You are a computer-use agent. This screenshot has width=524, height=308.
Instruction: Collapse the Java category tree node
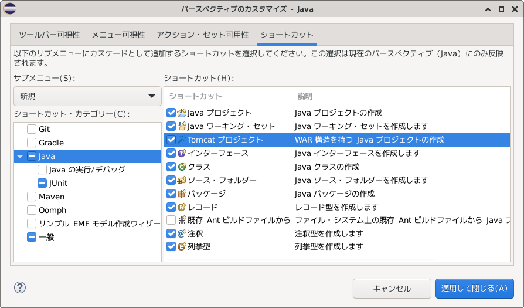pos(20,156)
